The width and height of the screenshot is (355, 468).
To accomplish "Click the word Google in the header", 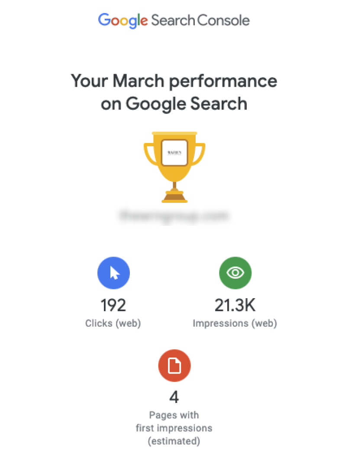I will (123, 21).
